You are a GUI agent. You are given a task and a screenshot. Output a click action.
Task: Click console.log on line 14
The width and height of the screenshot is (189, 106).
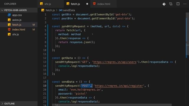coord(67,66)
